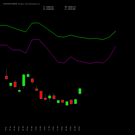
Task: Select the red candle for 04 May
Action: click(x=15, y=85)
